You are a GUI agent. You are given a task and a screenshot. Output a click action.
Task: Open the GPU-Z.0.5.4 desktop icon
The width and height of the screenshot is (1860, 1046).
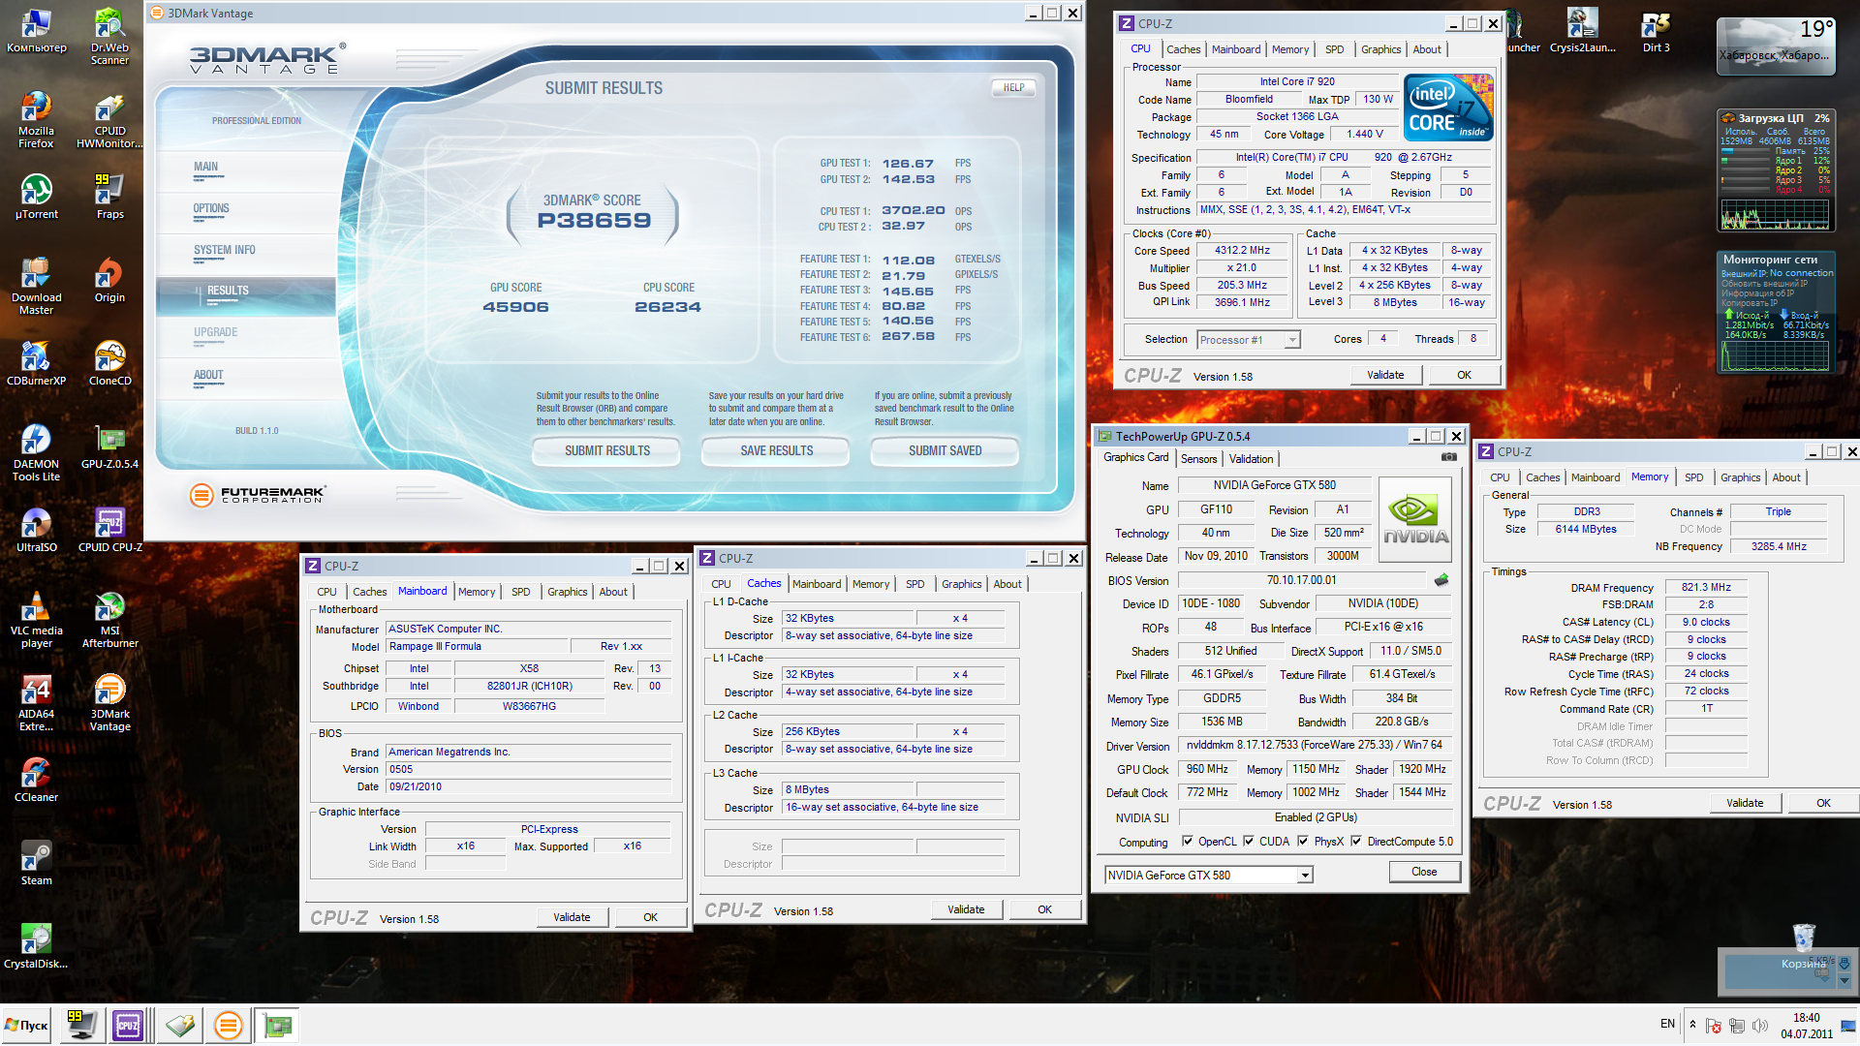pyautogui.click(x=109, y=446)
